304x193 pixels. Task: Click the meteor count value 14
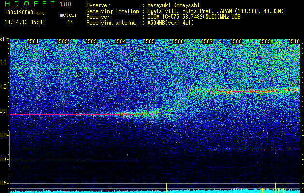coord(71,22)
